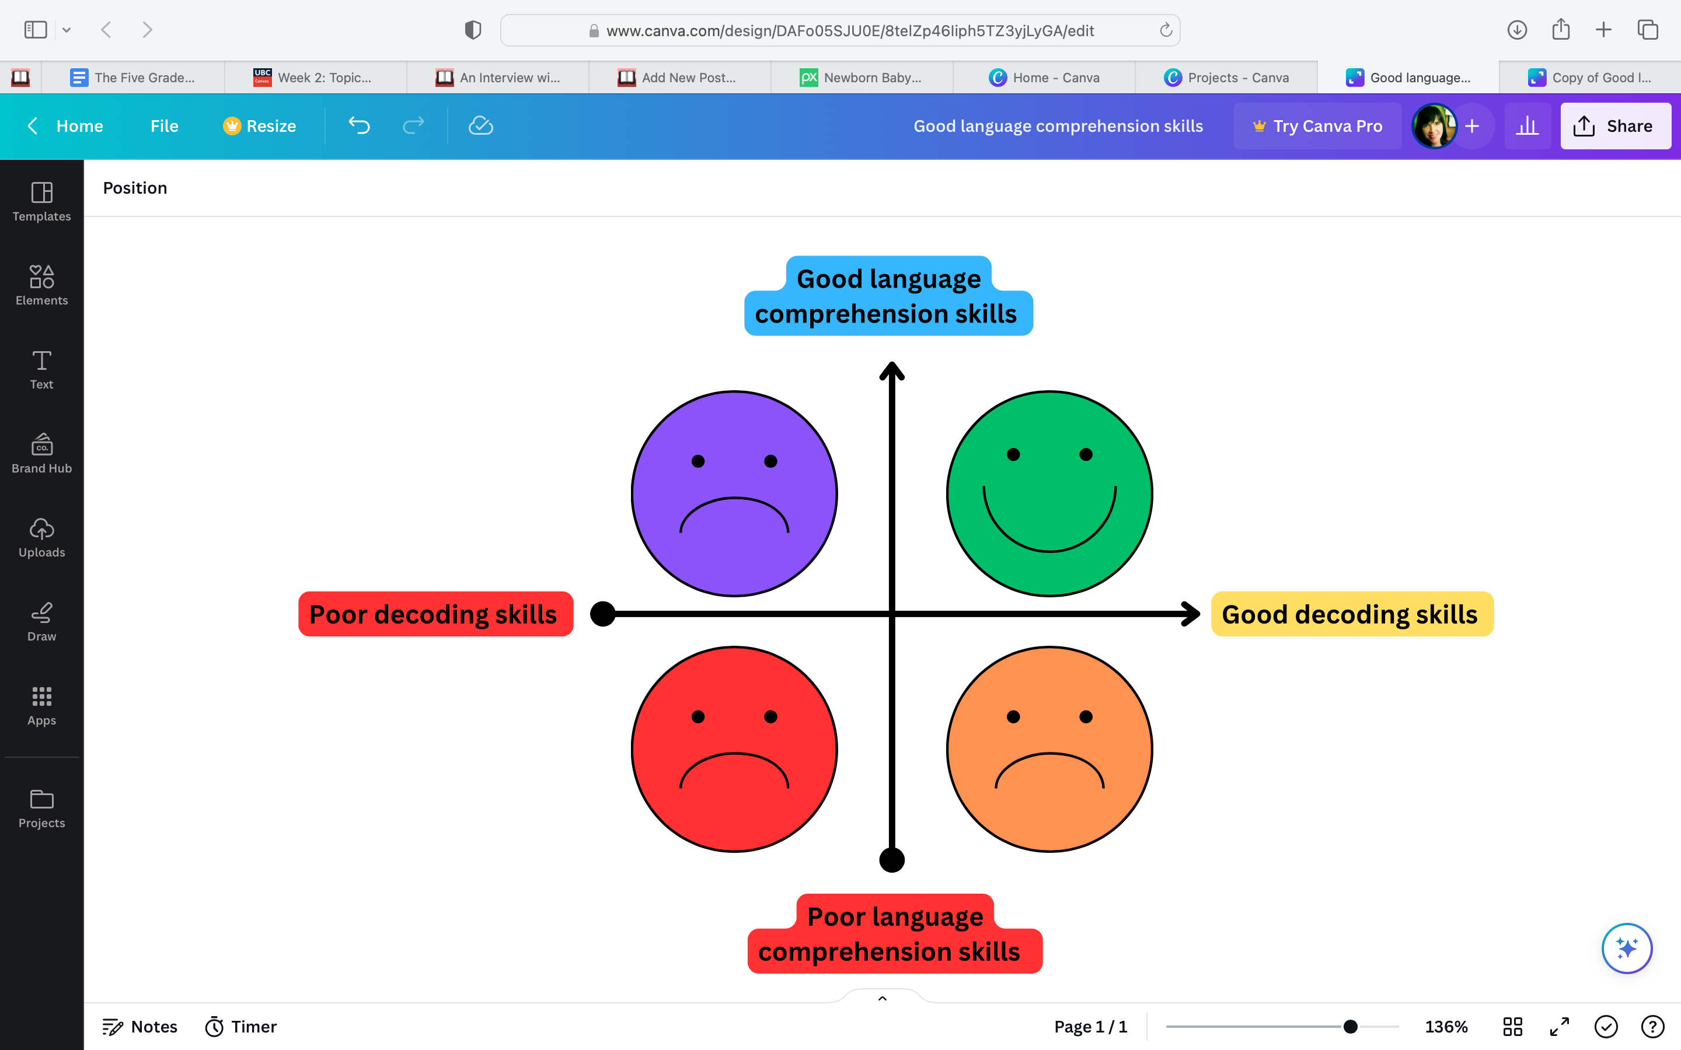Click the Redo arrow
This screenshot has height=1050, width=1681.
click(x=413, y=125)
